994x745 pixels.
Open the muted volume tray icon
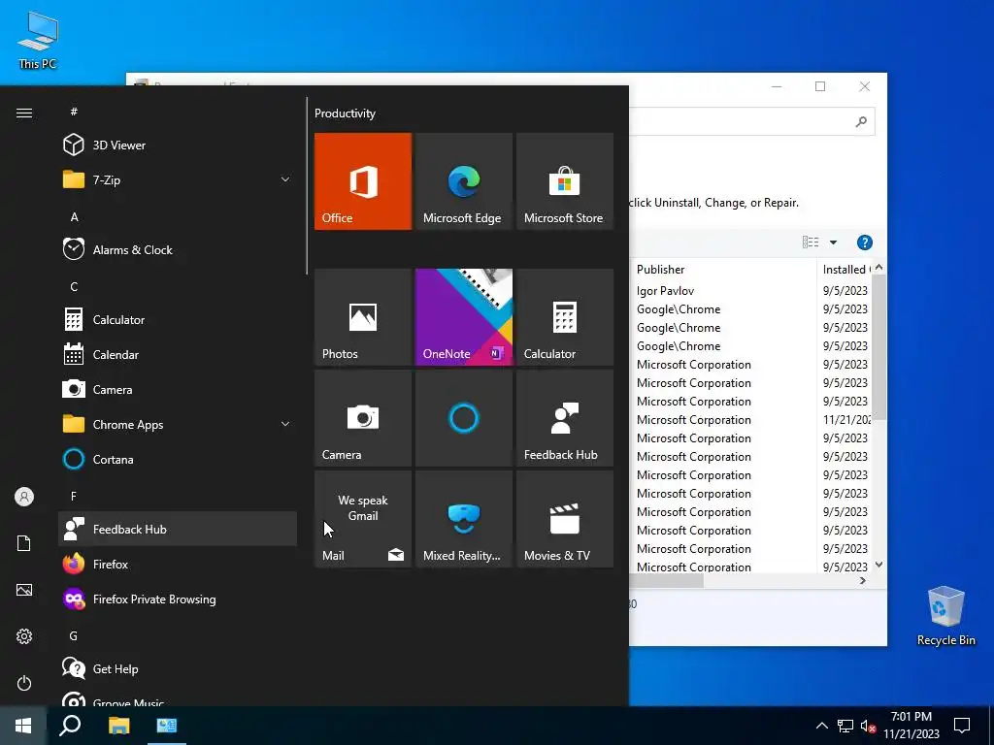pos(868,726)
